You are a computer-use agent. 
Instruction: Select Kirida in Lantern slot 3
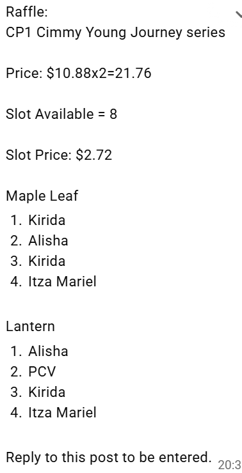click(x=47, y=392)
